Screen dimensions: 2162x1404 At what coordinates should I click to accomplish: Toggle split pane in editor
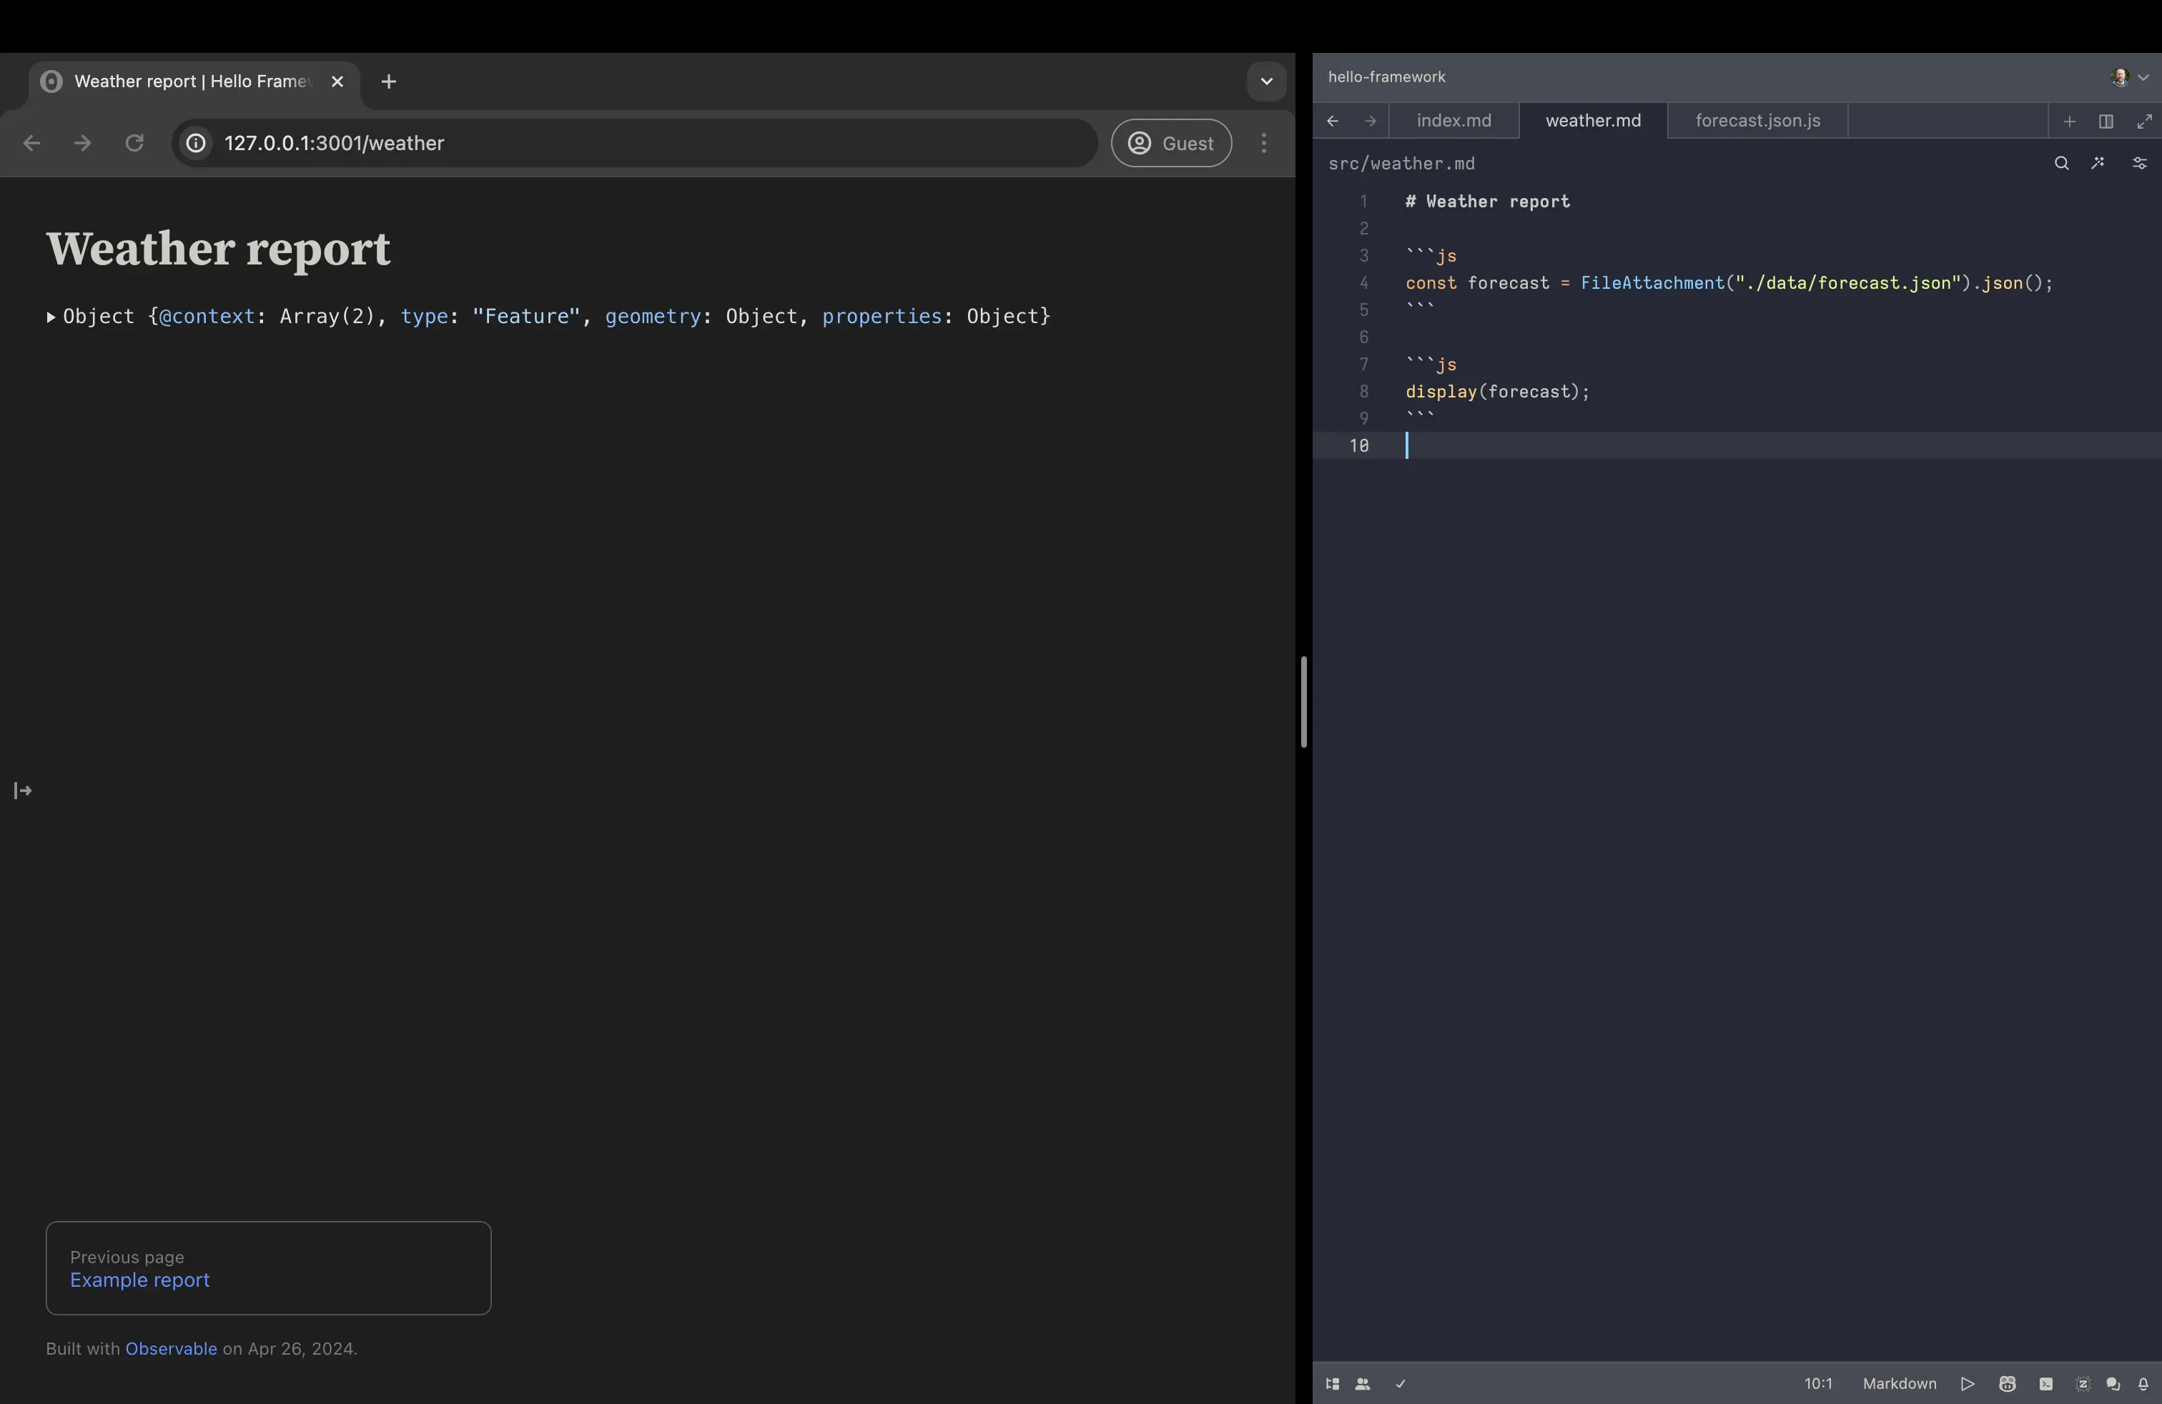2106,121
